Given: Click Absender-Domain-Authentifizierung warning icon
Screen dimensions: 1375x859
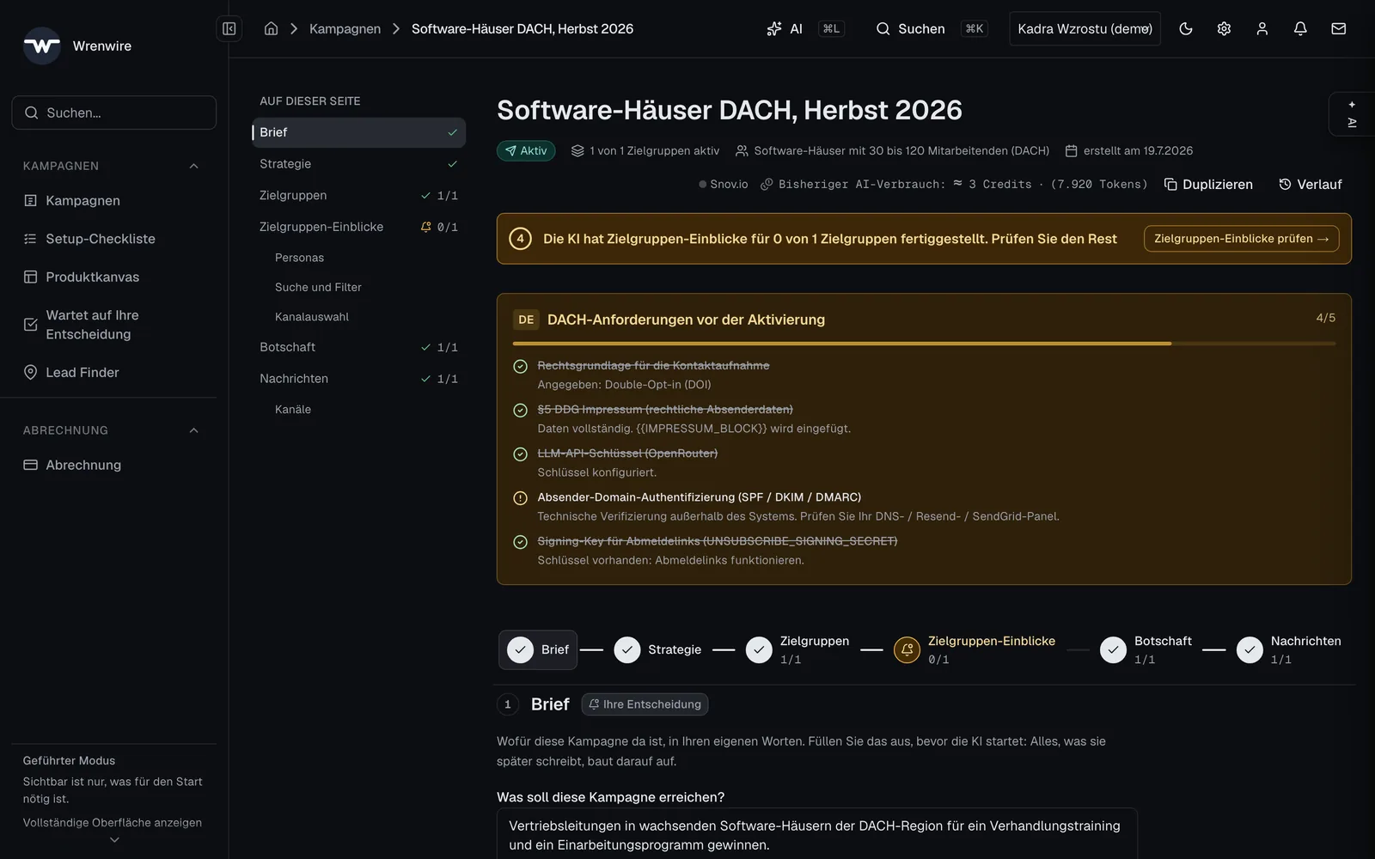Looking at the screenshot, I should [x=520, y=497].
